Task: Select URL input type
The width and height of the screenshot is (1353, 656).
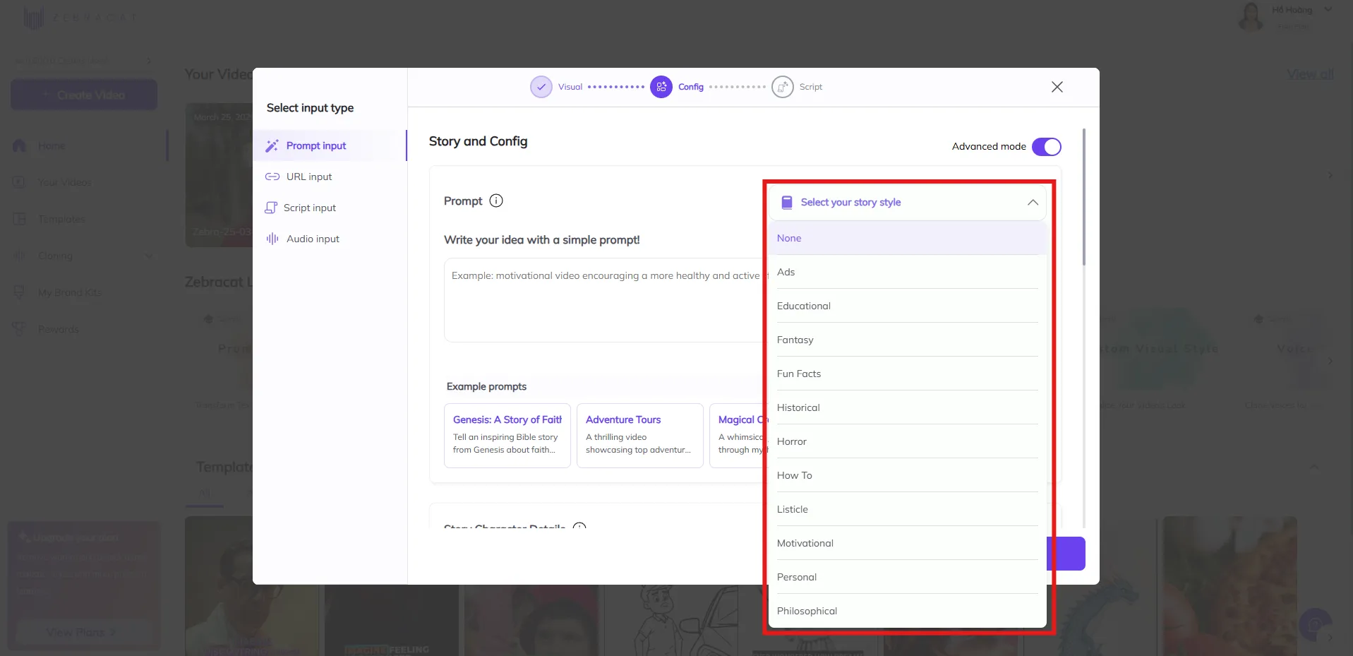Action: point(330,177)
